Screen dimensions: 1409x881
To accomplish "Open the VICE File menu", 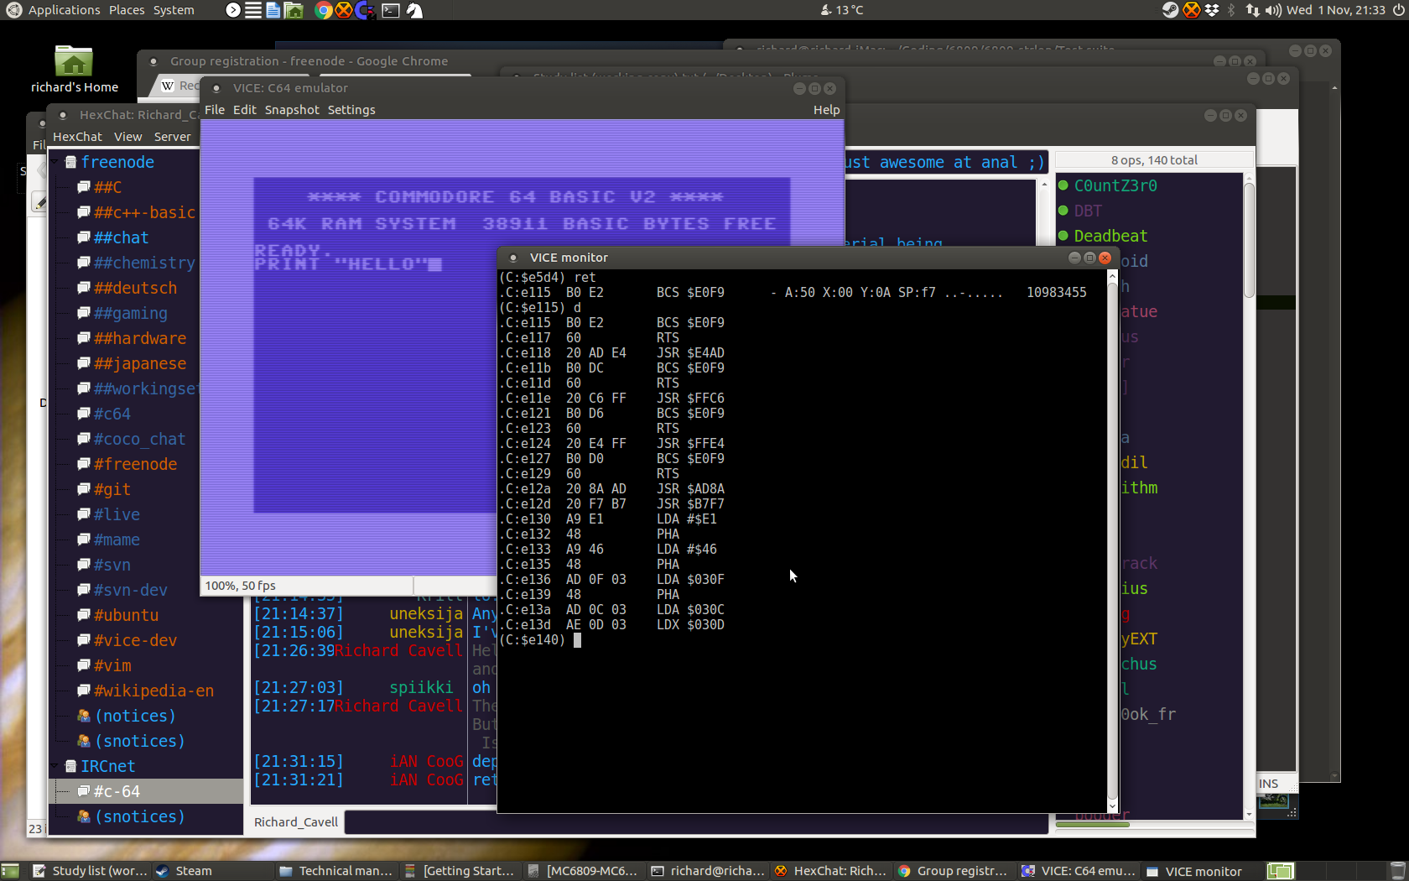I will pos(215,110).
